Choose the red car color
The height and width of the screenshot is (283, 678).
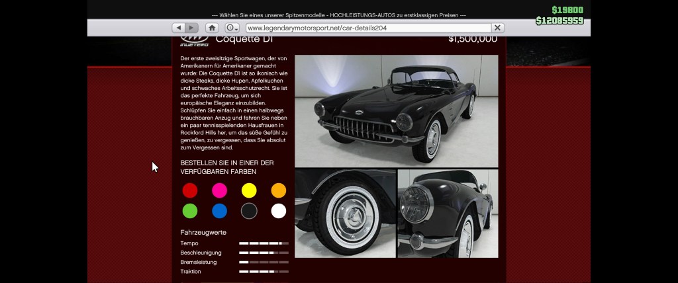coord(190,190)
